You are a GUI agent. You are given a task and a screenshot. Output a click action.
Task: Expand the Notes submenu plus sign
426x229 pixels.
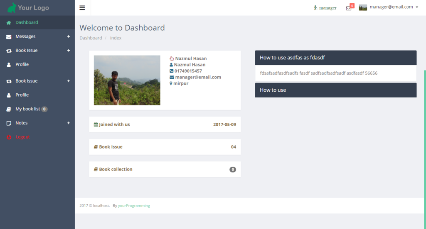click(x=69, y=123)
